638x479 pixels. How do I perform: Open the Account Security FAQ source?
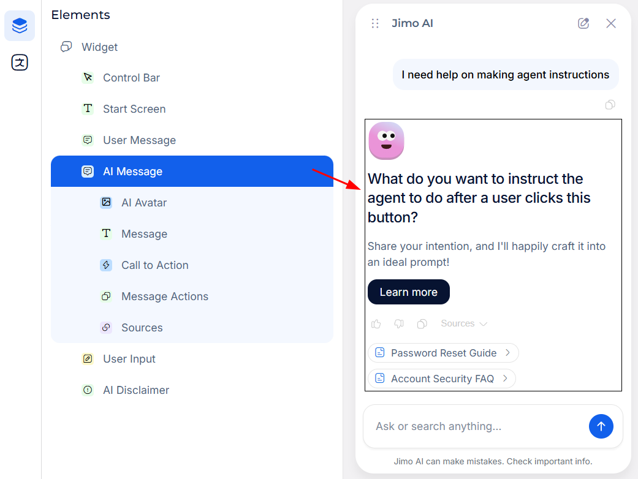441,379
